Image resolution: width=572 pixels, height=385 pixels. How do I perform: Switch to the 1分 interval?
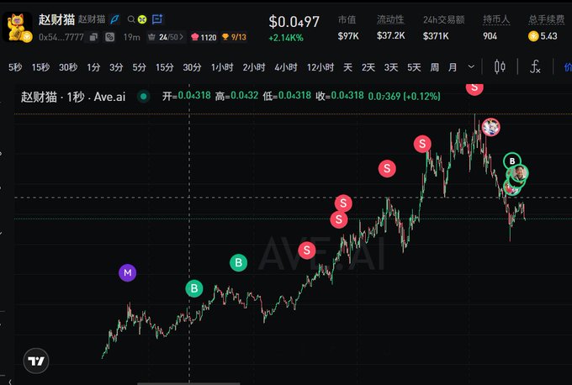[93, 67]
